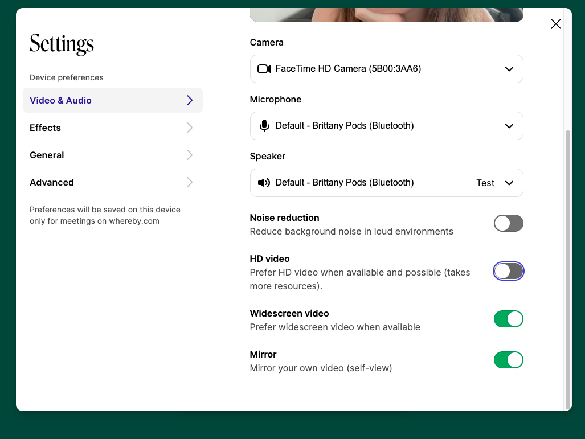The width and height of the screenshot is (585, 439).
Task: Turn off the Mirror self-view toggle
Action: 508,360
